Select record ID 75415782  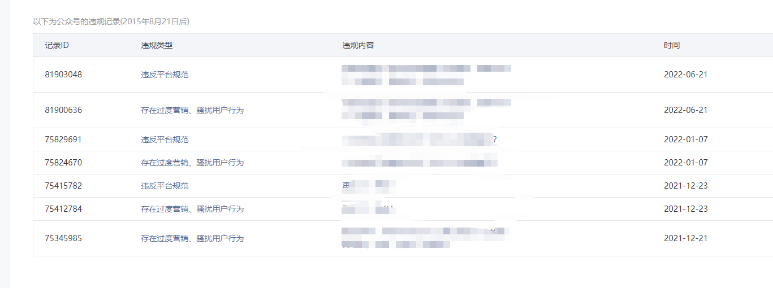63,186
